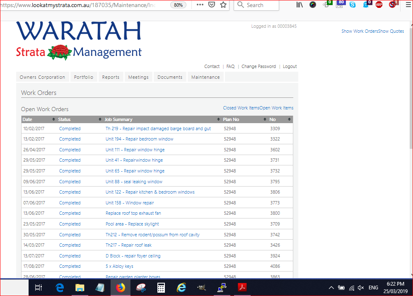Image resolution: width=413 pixels, height=296 pixels.
Task: Open PuTTY network app on taskbar
Action: coord(222,288)
